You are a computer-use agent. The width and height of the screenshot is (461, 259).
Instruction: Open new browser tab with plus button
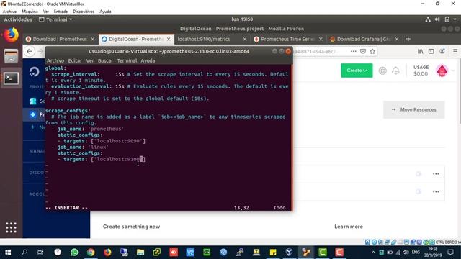408,39
